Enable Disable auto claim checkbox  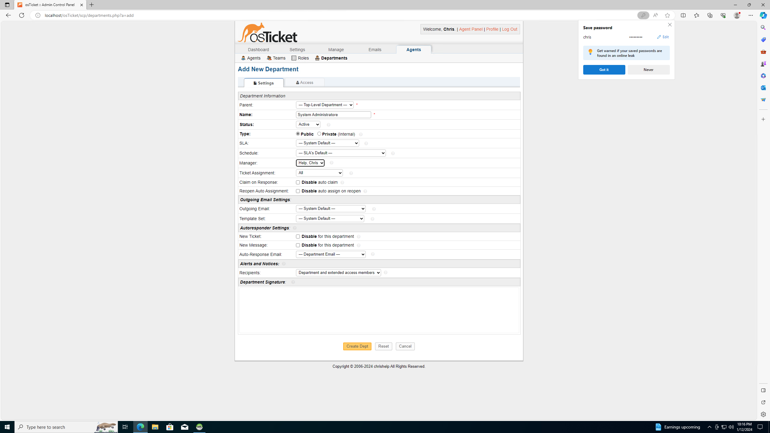[298, 183]
